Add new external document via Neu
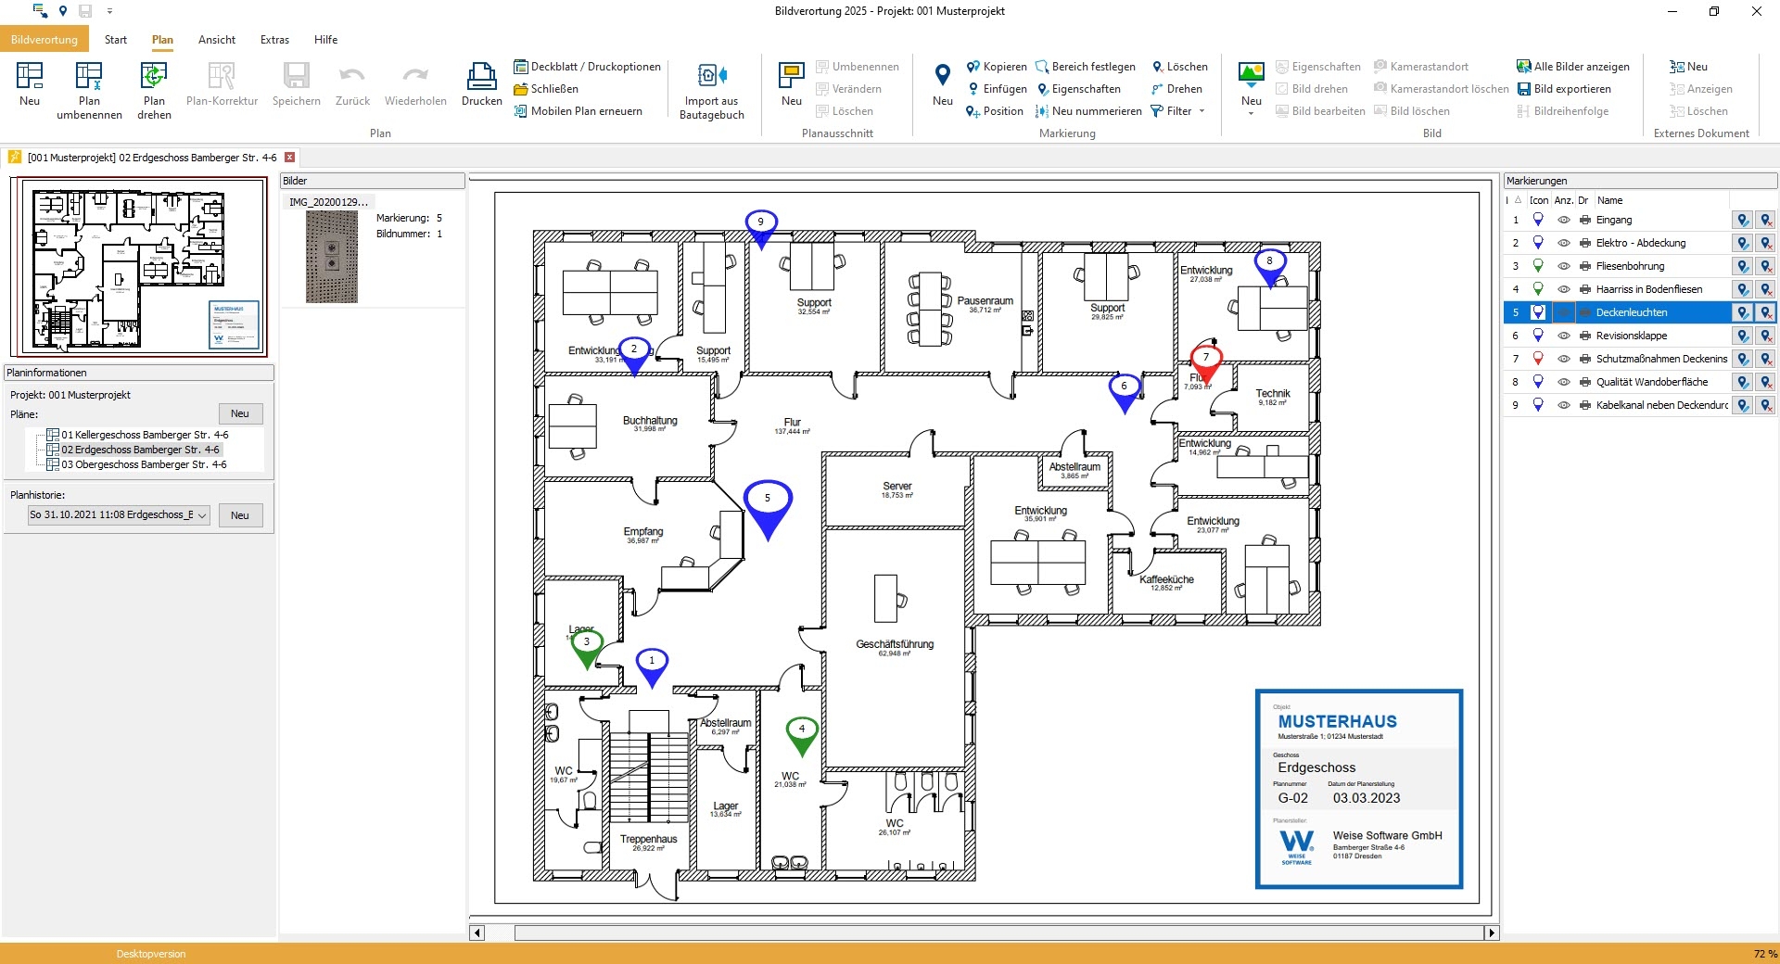 (x=1688, y=67)
